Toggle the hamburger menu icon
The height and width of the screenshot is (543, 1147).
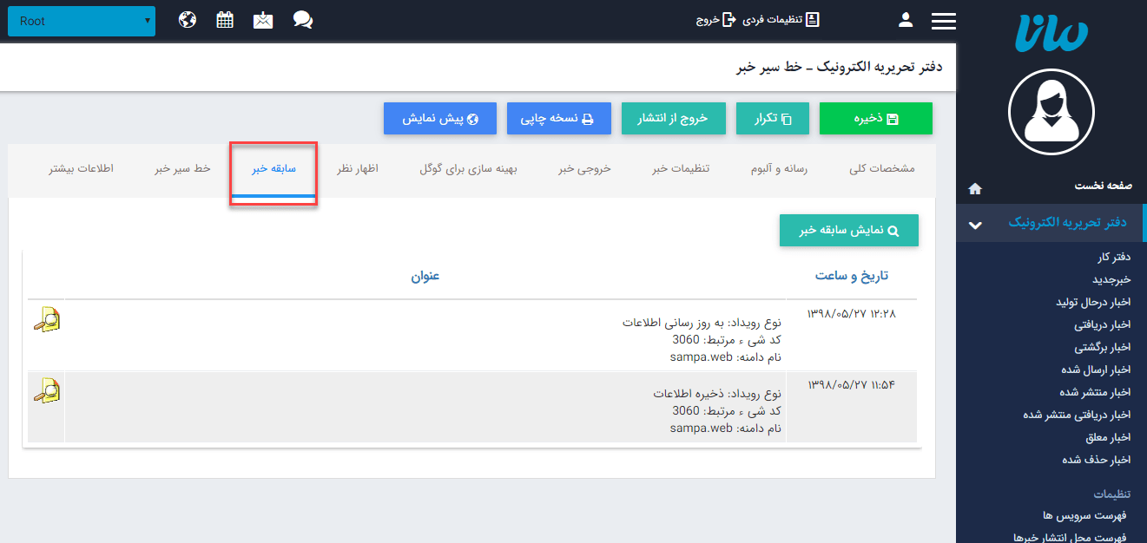pos(943,21)
